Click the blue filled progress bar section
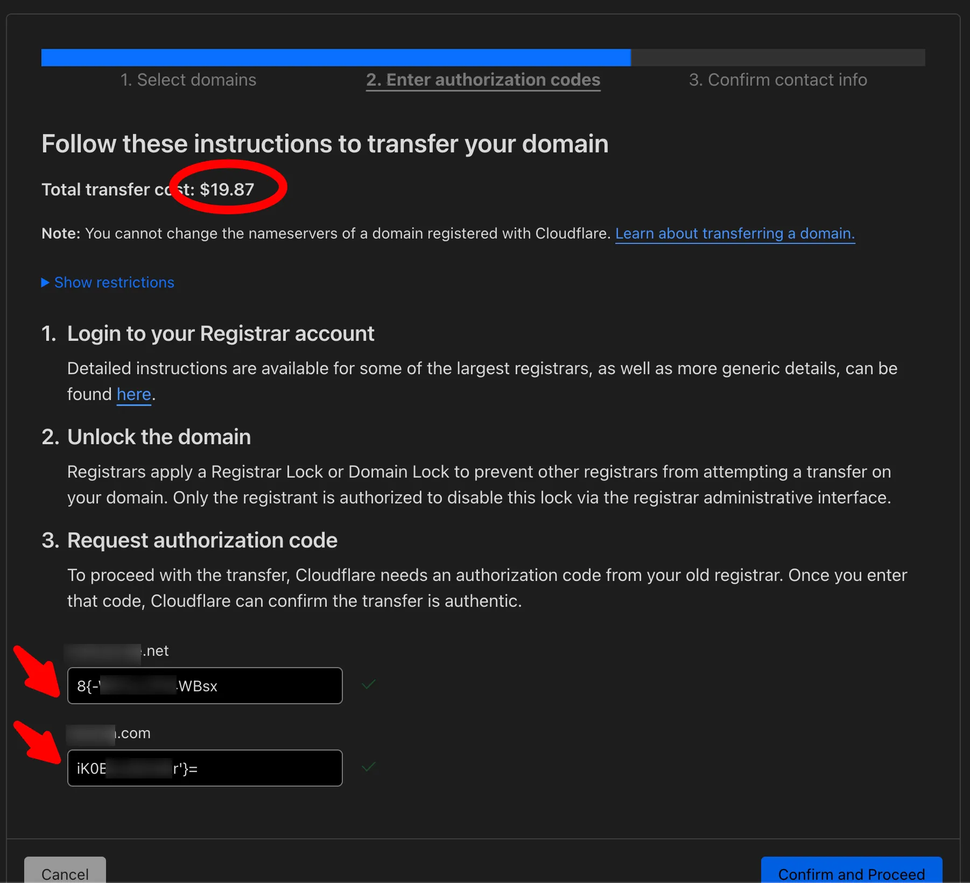Viewport: 970px width, 883px height. coord(335,58)
